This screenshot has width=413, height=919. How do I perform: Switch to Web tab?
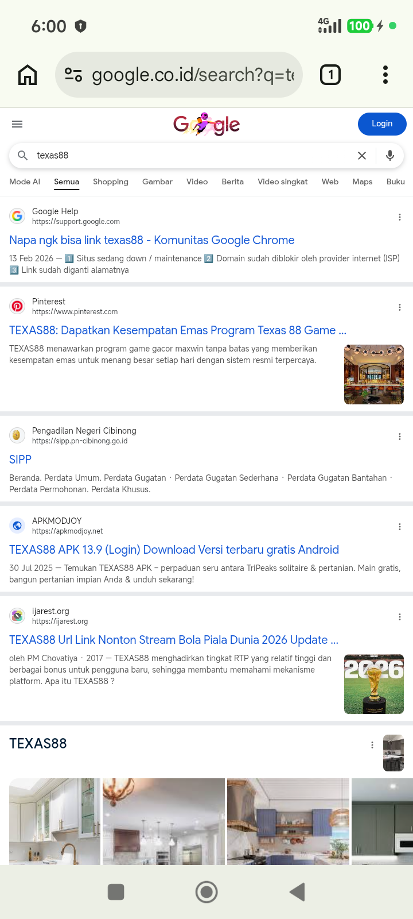pos(330,182)
